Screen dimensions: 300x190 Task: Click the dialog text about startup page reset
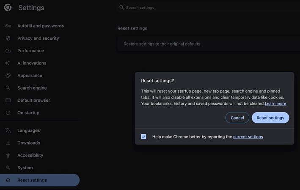tap(214, 97)
